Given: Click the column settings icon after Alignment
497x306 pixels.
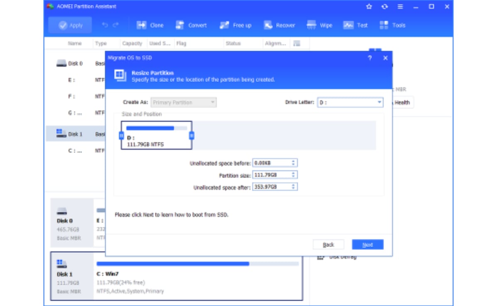Looking at the screenshot, I should [x=297, y=43].
